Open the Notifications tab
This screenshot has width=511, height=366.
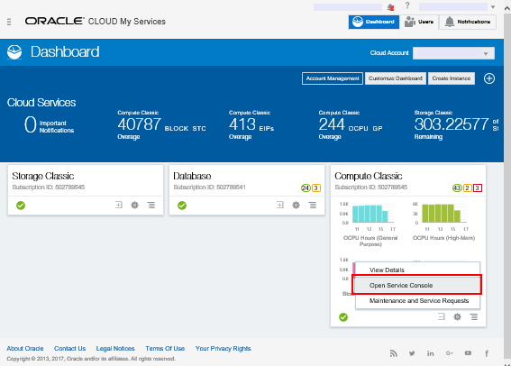pyautogui.click(x=468, y=22)
